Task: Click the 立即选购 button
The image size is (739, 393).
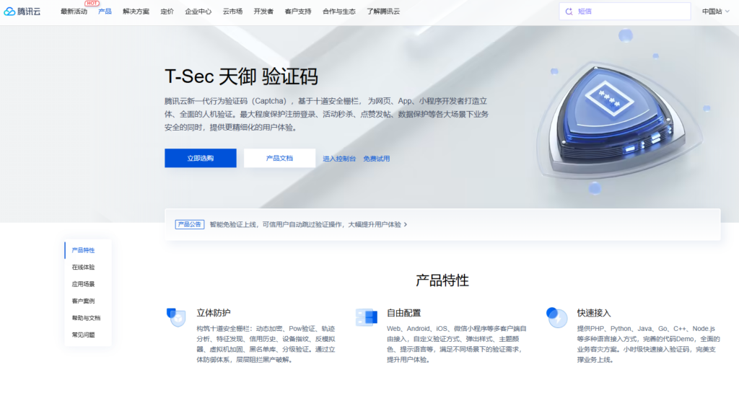Action: pyautogui.click(x=201, y=158)
